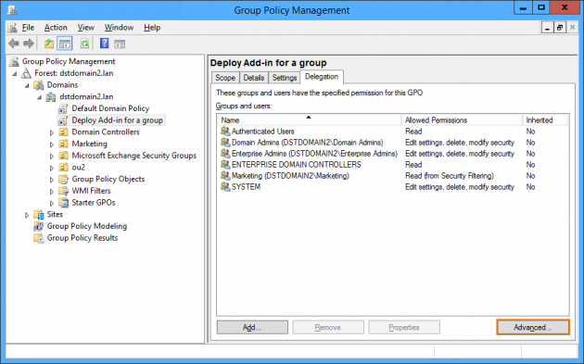The width and height of the screenshot is (584, 364).
Task: Click the Add... button
Action: click(x=252, y=327)
